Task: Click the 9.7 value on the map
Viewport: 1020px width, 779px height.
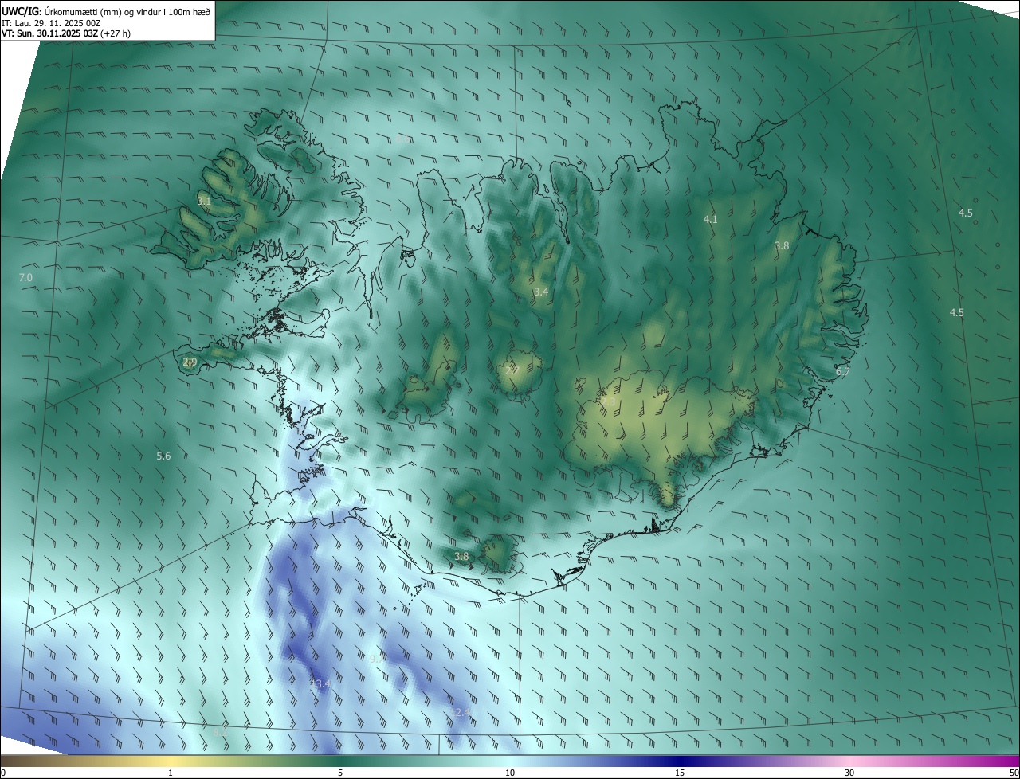Action: 378,659
